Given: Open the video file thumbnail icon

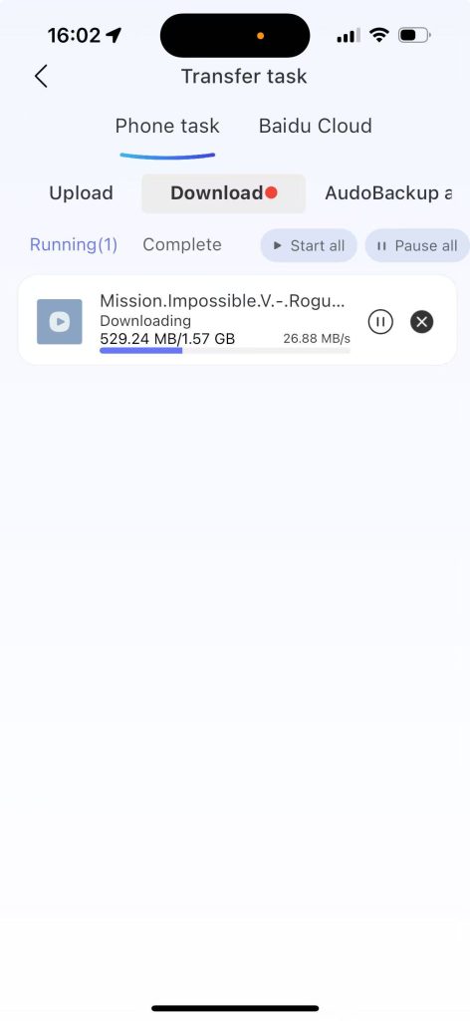Looking at the screenshot, I should 59,322.
